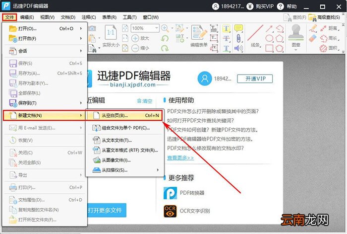Choose 从空白页(B)... in the submenu
The width and height of the screenshot is (347, 234).
pyautogui.click(x=124, y=115)
